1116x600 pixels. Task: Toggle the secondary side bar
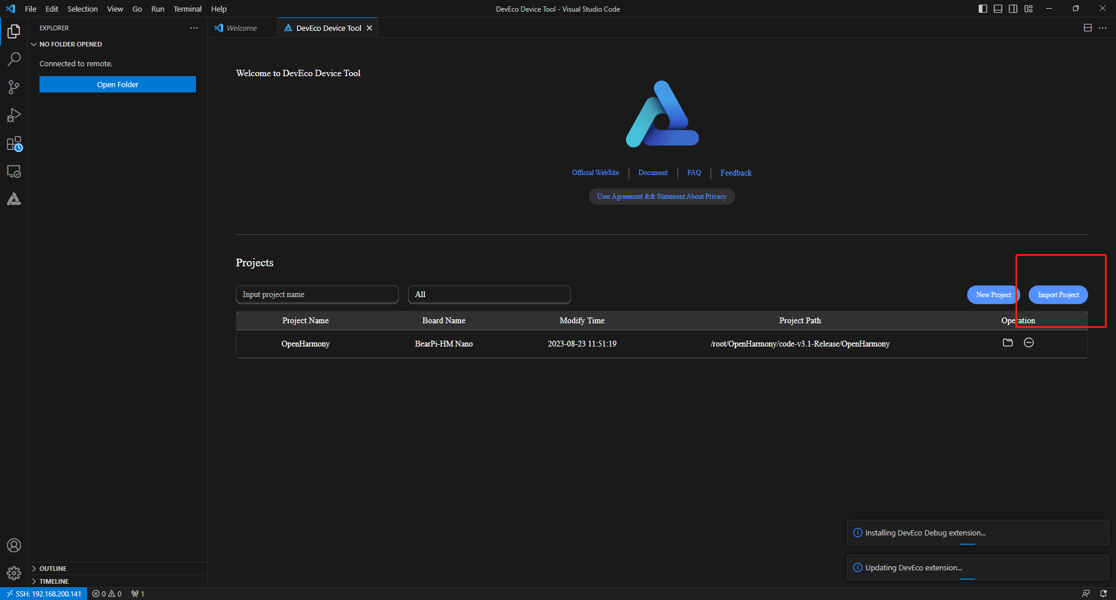(x=1013, y=9)
